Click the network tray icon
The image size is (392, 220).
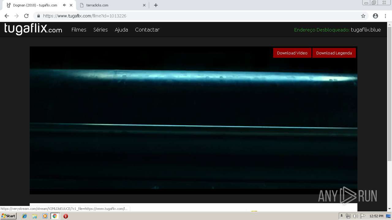348,216
